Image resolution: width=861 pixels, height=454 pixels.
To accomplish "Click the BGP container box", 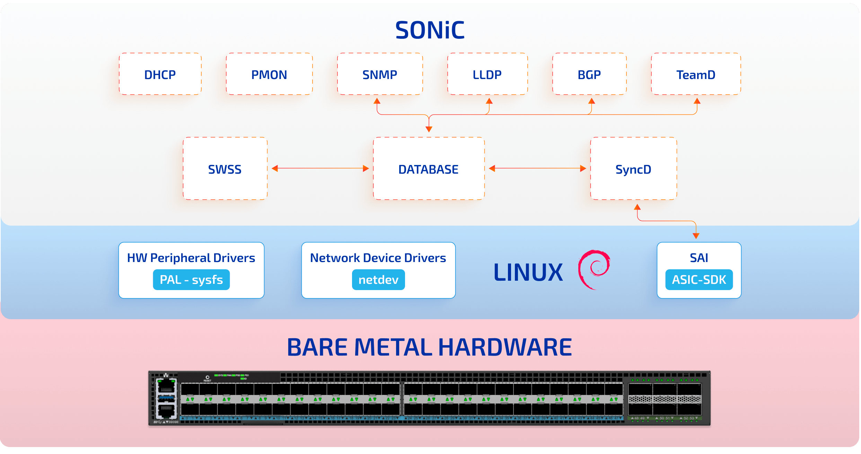I will pyautogui.click(x=589, y=74).
